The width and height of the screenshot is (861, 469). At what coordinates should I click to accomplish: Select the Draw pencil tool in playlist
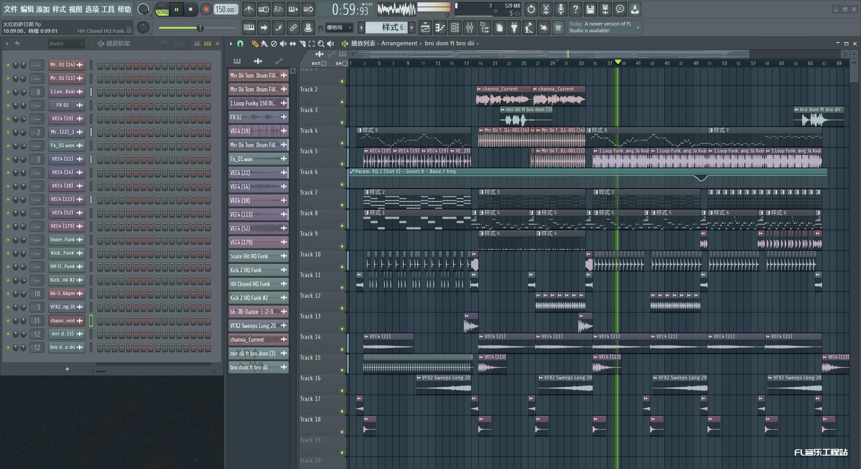[255, 43]
